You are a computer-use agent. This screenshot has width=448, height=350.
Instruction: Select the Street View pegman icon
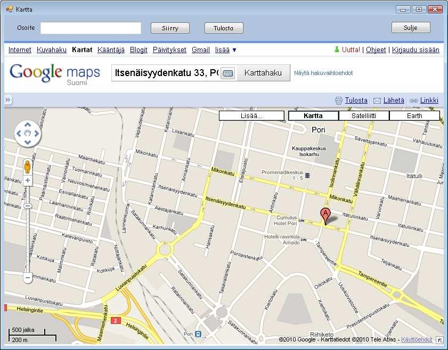pos(27,167)
